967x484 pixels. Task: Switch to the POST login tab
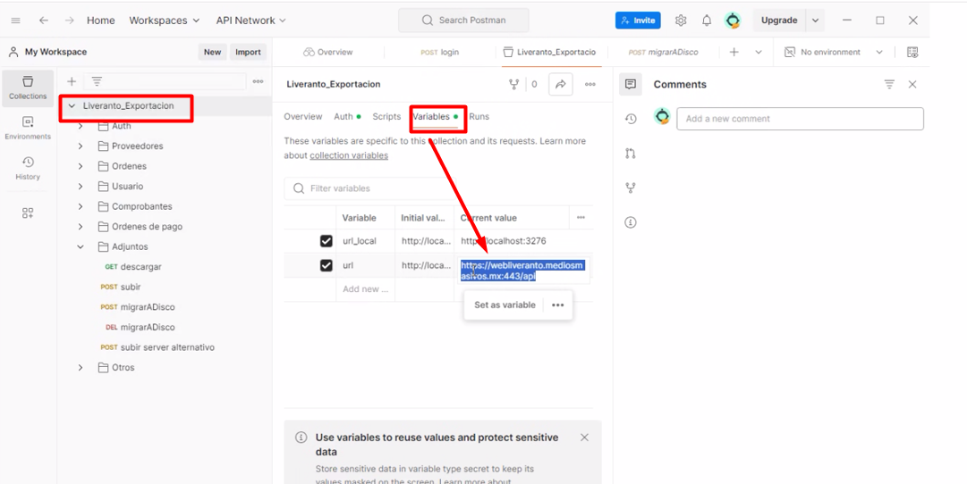[x=440, y=53]
